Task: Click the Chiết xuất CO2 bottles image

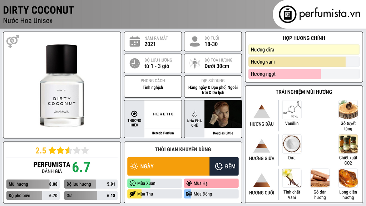Action: click(348, 144)
